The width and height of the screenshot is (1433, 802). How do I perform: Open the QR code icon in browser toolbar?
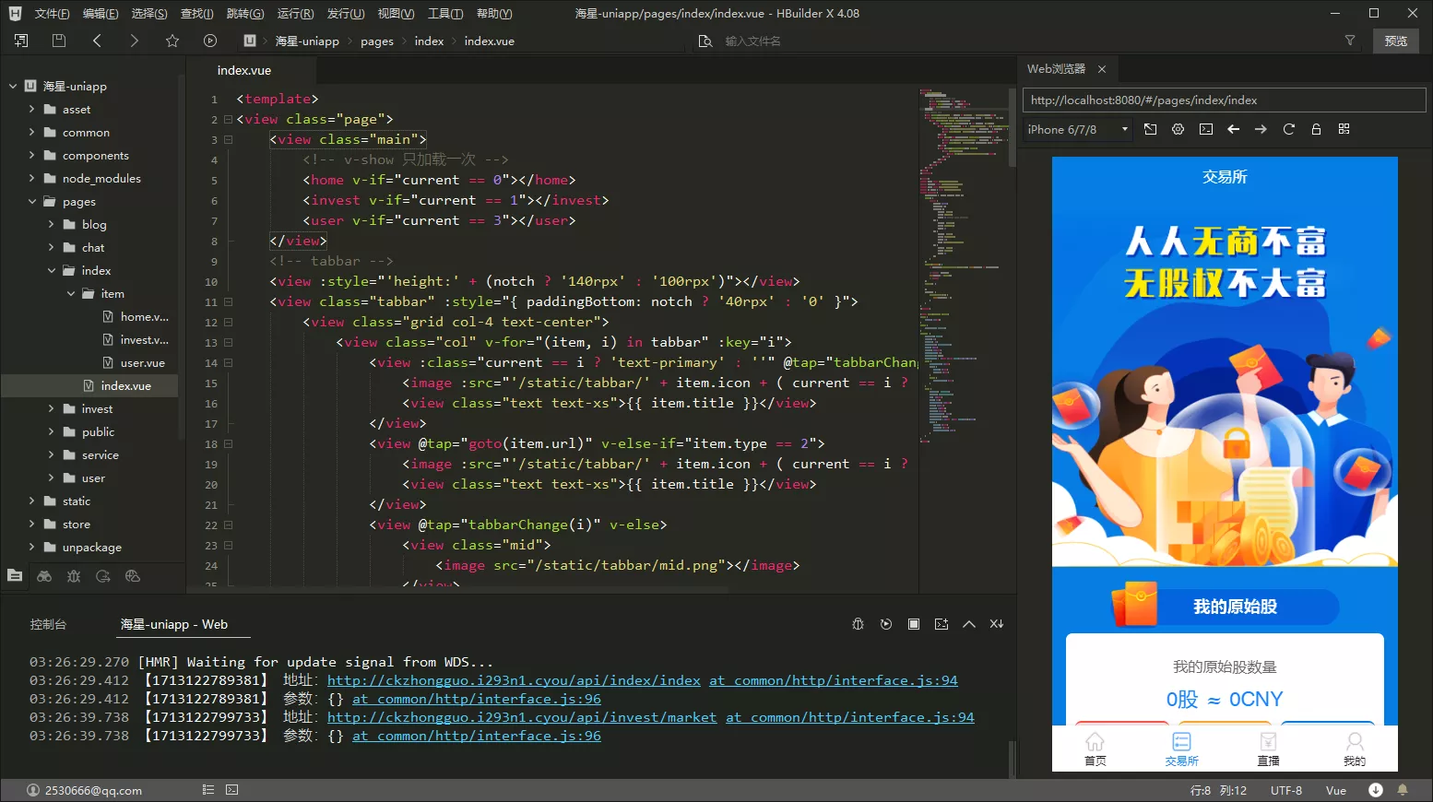click(x=1344, y=130)
